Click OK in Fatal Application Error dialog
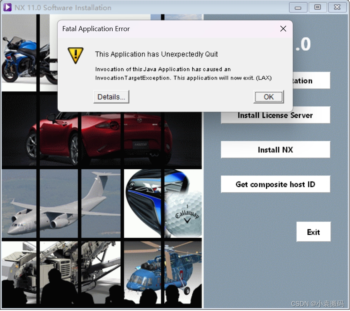This screenshot has width=350, height=311. pos(268,97)
